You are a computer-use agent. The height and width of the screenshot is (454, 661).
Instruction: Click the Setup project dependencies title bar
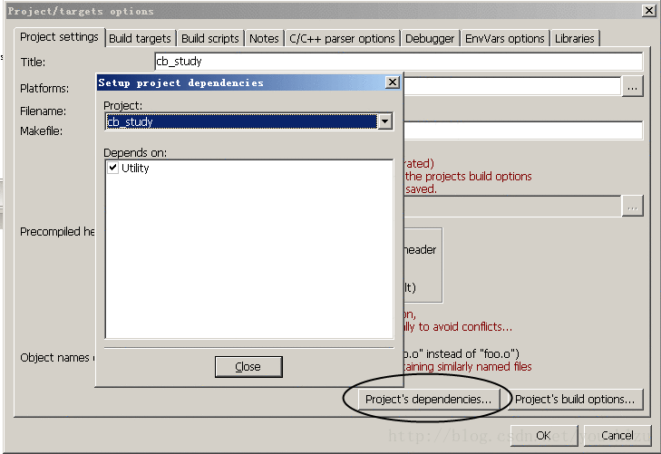(x=240, y=82)
